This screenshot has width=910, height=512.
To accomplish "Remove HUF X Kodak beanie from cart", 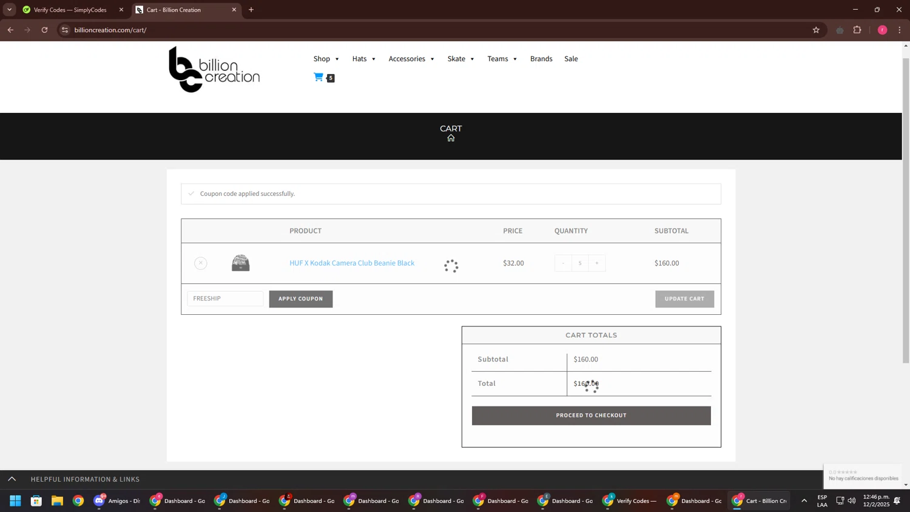I will pos(201,263).
